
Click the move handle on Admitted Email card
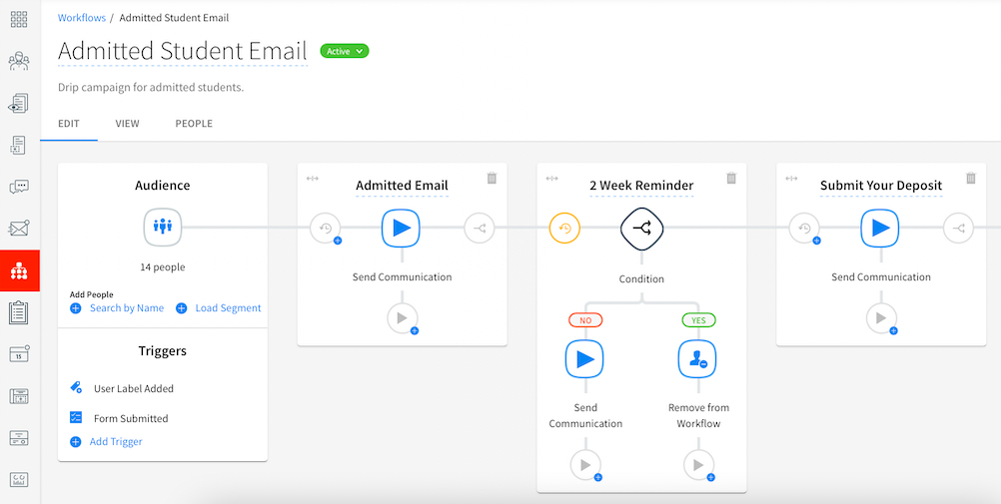[312, 179]
